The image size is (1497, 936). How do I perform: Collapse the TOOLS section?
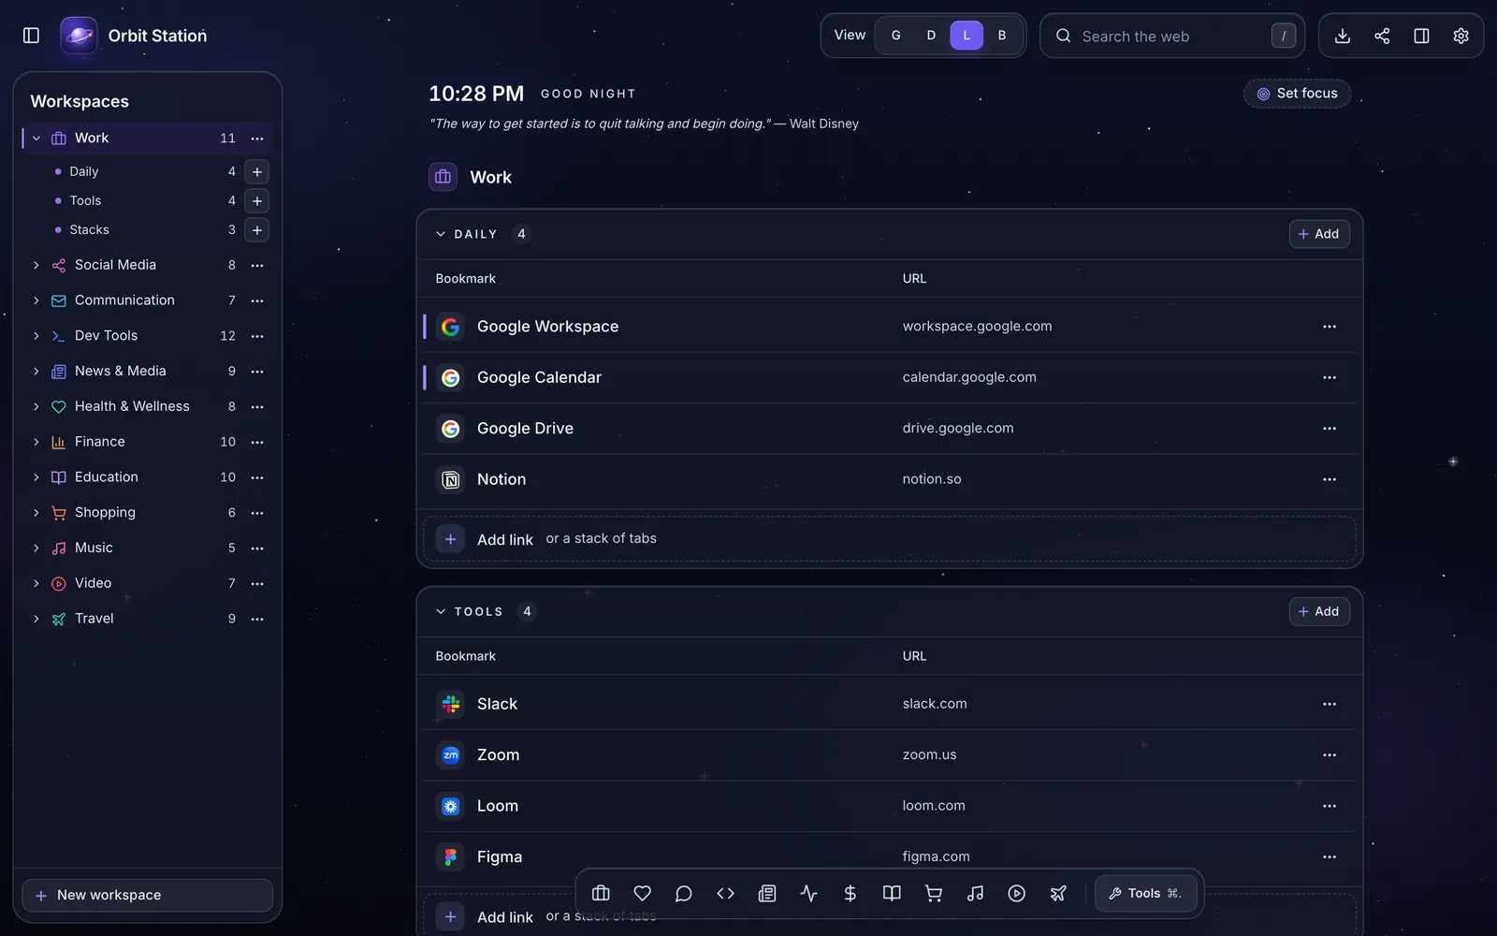441,611
